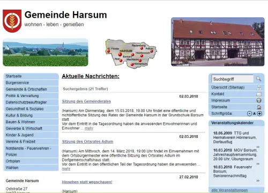
Task: Click the search magnifier icon
Action: 258,79
